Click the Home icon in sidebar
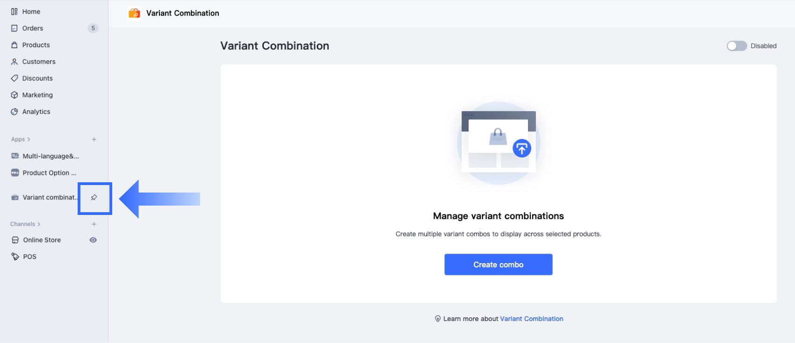The width and height of the screenshot is (795, 343). [14, 12]
